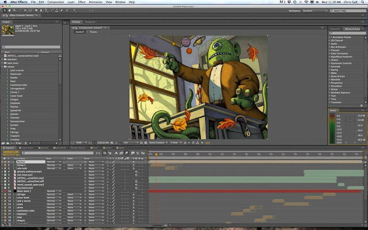This screenshot has width=368, height=230.
Task: Click the current timecode display in timeline
Action: [x=10, y=152]
